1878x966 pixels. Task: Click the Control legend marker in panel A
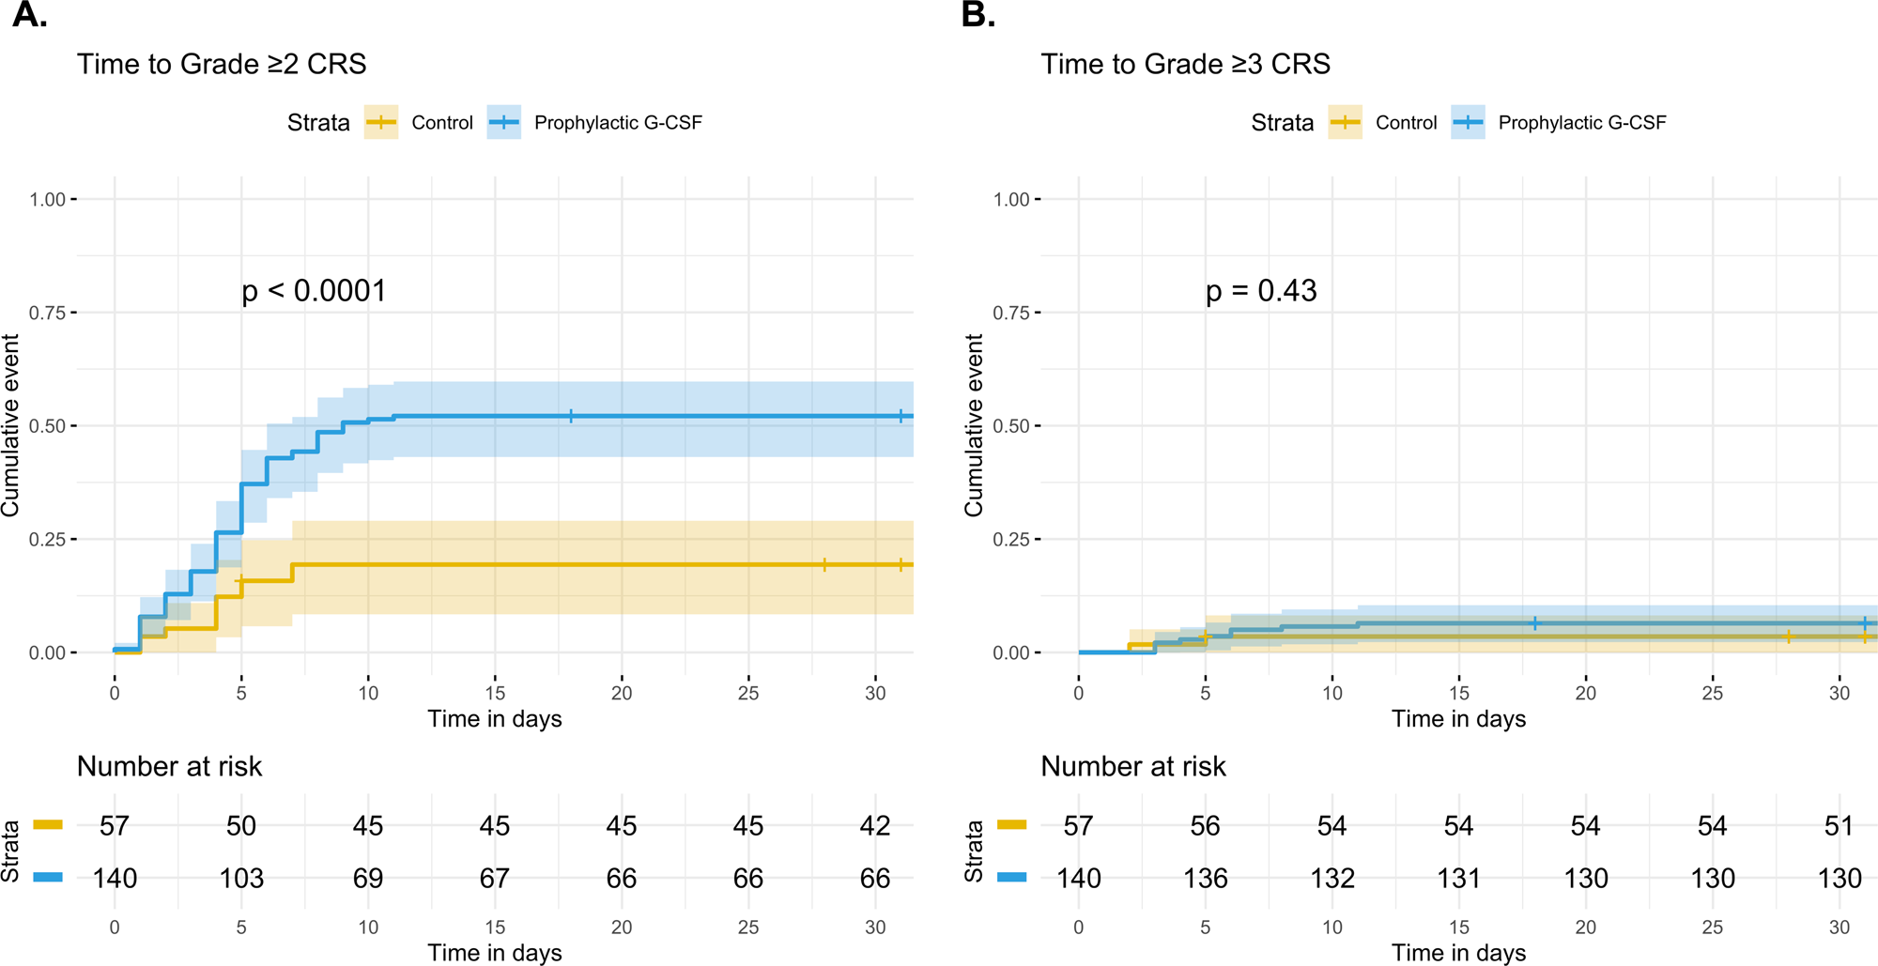[x=381, y=122]
